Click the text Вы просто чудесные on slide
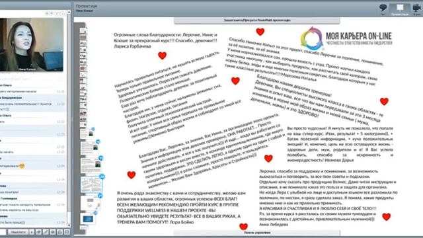Image resolution: width=423 pixels, height=238 pixels. [x=307, y=128]
